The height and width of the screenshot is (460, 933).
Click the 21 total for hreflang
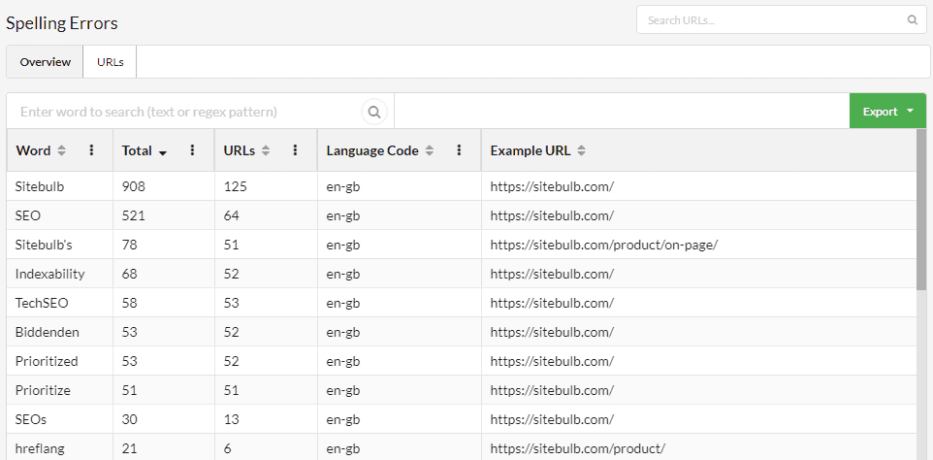coord(129,448)
